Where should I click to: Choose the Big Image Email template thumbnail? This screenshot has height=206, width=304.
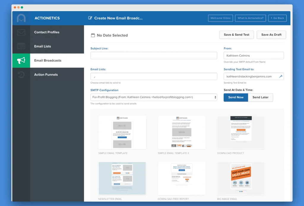[241, 178]
